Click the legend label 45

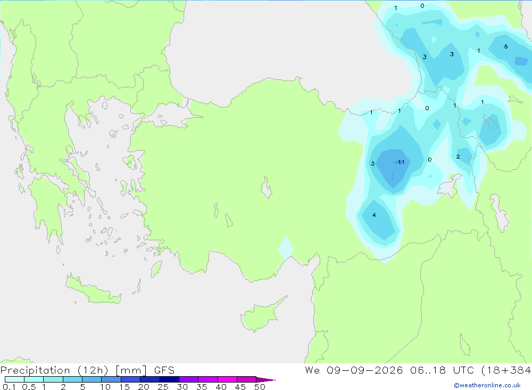(240, 387)
